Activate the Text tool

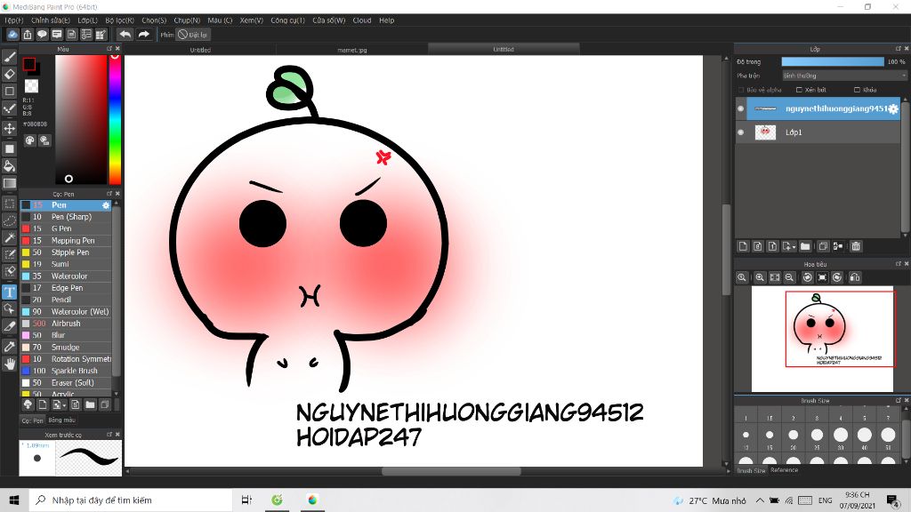point(10,292)
